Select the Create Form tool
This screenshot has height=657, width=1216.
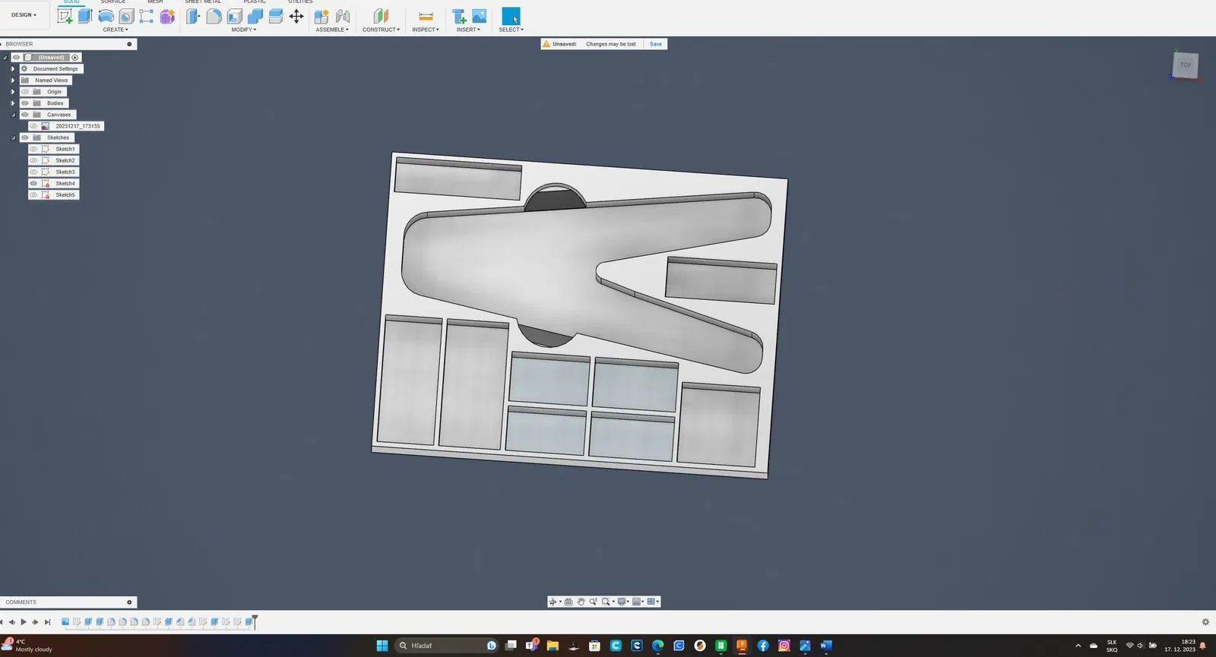[167, 16]
